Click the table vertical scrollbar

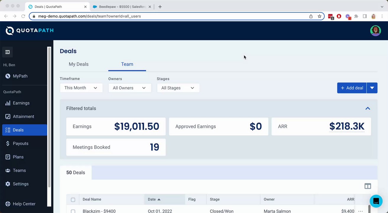point(369,209)
